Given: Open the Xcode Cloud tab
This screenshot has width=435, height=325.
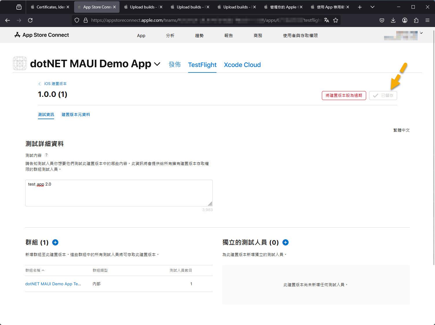Looking at the screenshot, I should [x=242, y=65].
